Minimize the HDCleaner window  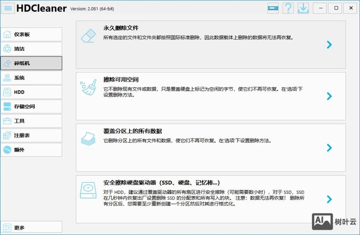[x=321, y=8]
